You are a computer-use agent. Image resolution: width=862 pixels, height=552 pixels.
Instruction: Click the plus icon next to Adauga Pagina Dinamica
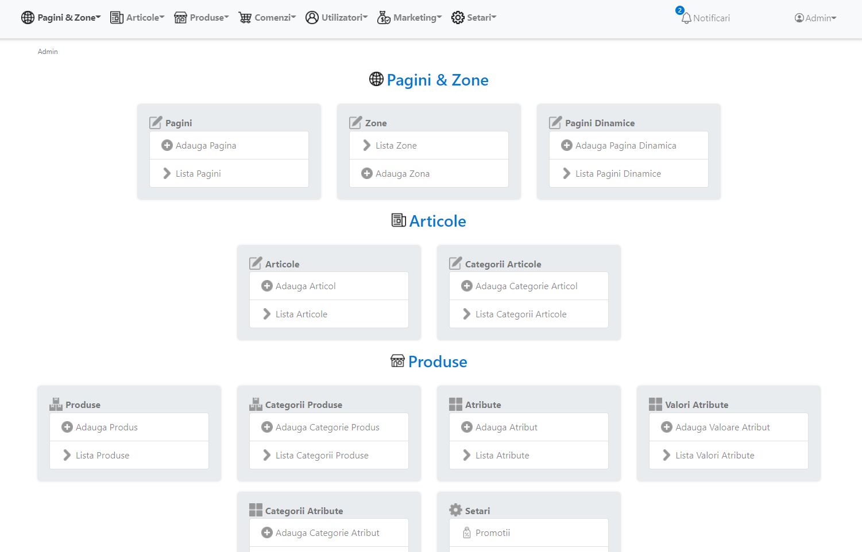coord(567,145)
